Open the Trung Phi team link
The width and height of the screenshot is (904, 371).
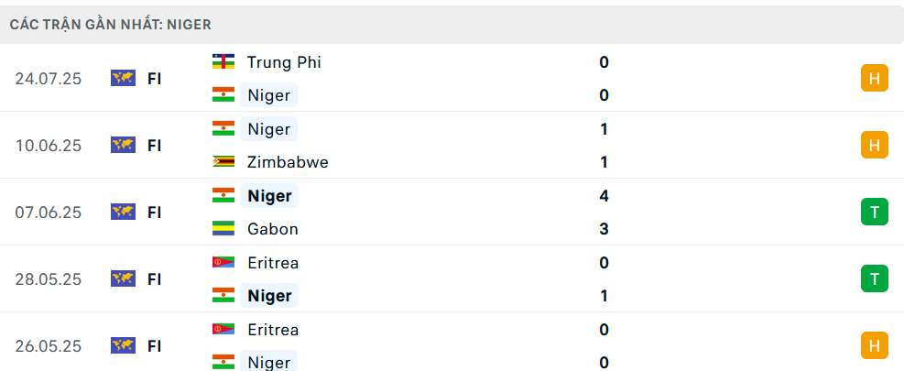click(x=284, y=61)
